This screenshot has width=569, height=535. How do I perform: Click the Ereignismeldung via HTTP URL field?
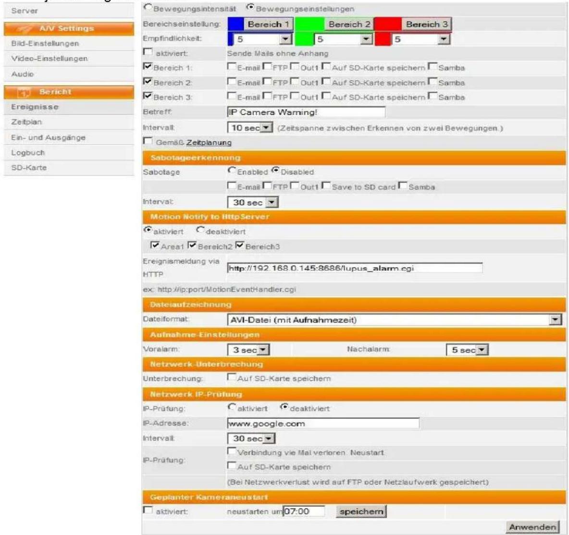pyautogui.click(x=355, y=268)
